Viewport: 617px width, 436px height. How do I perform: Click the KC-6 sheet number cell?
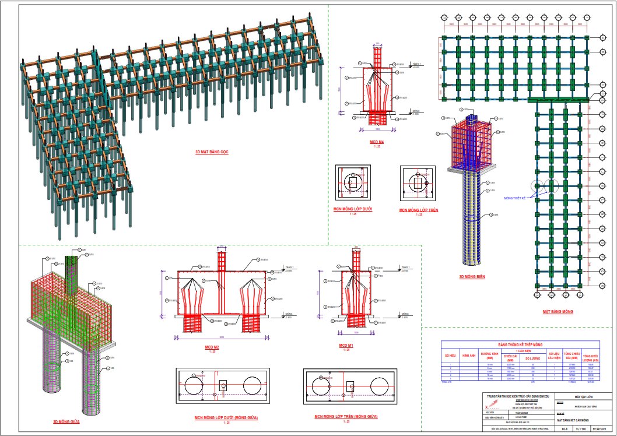pyautogui.click(x=565, y=429)
